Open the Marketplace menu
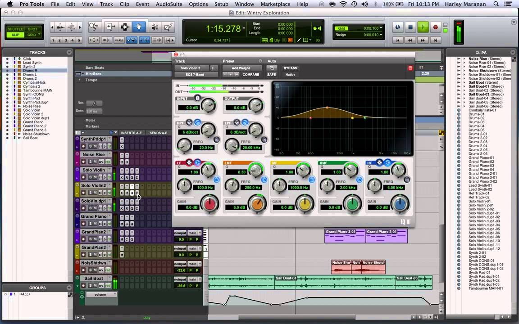This screenshot has height=324, width=519. pos(275,4)
